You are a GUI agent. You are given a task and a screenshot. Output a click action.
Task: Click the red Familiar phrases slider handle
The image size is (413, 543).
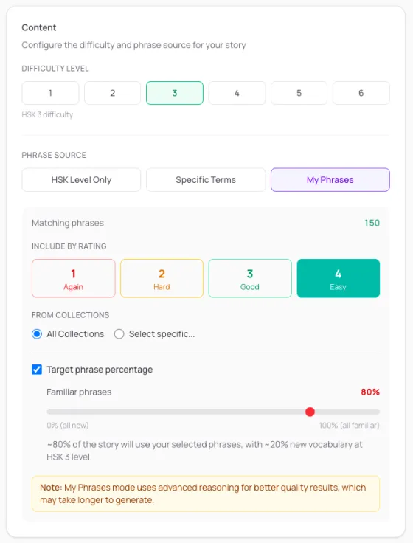[x=310, y=412]
